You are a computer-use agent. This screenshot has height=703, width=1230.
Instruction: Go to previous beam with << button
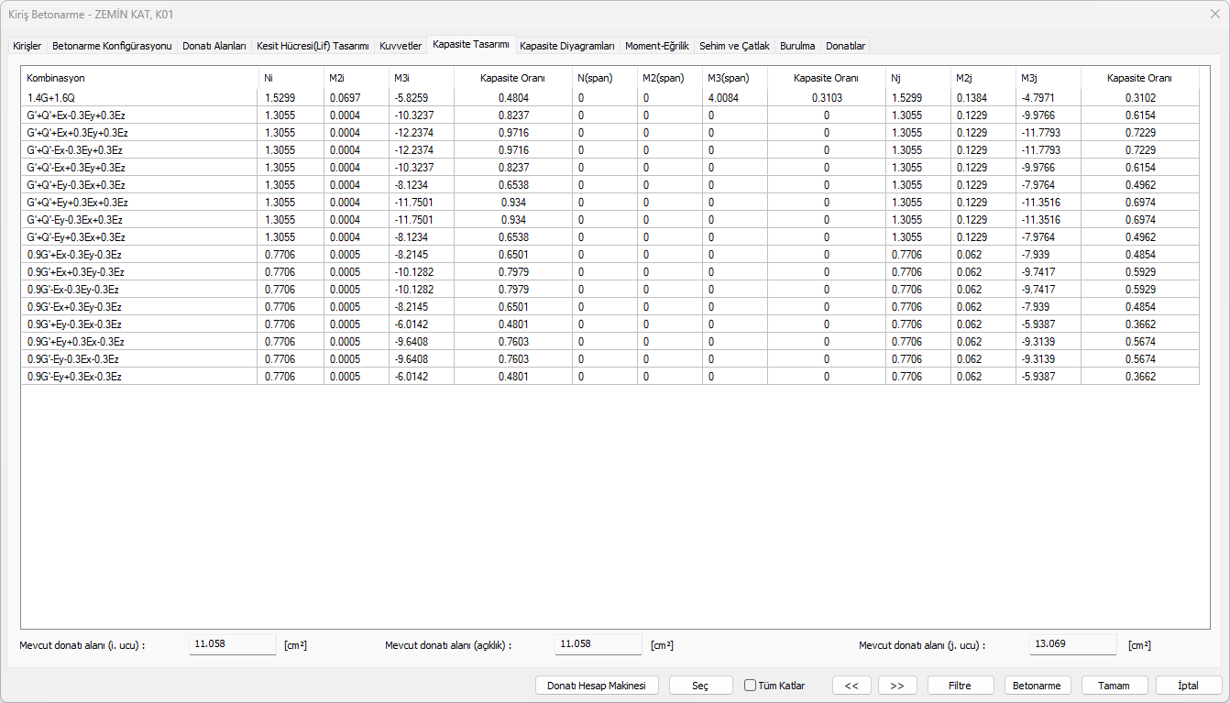tap(851, 686)
